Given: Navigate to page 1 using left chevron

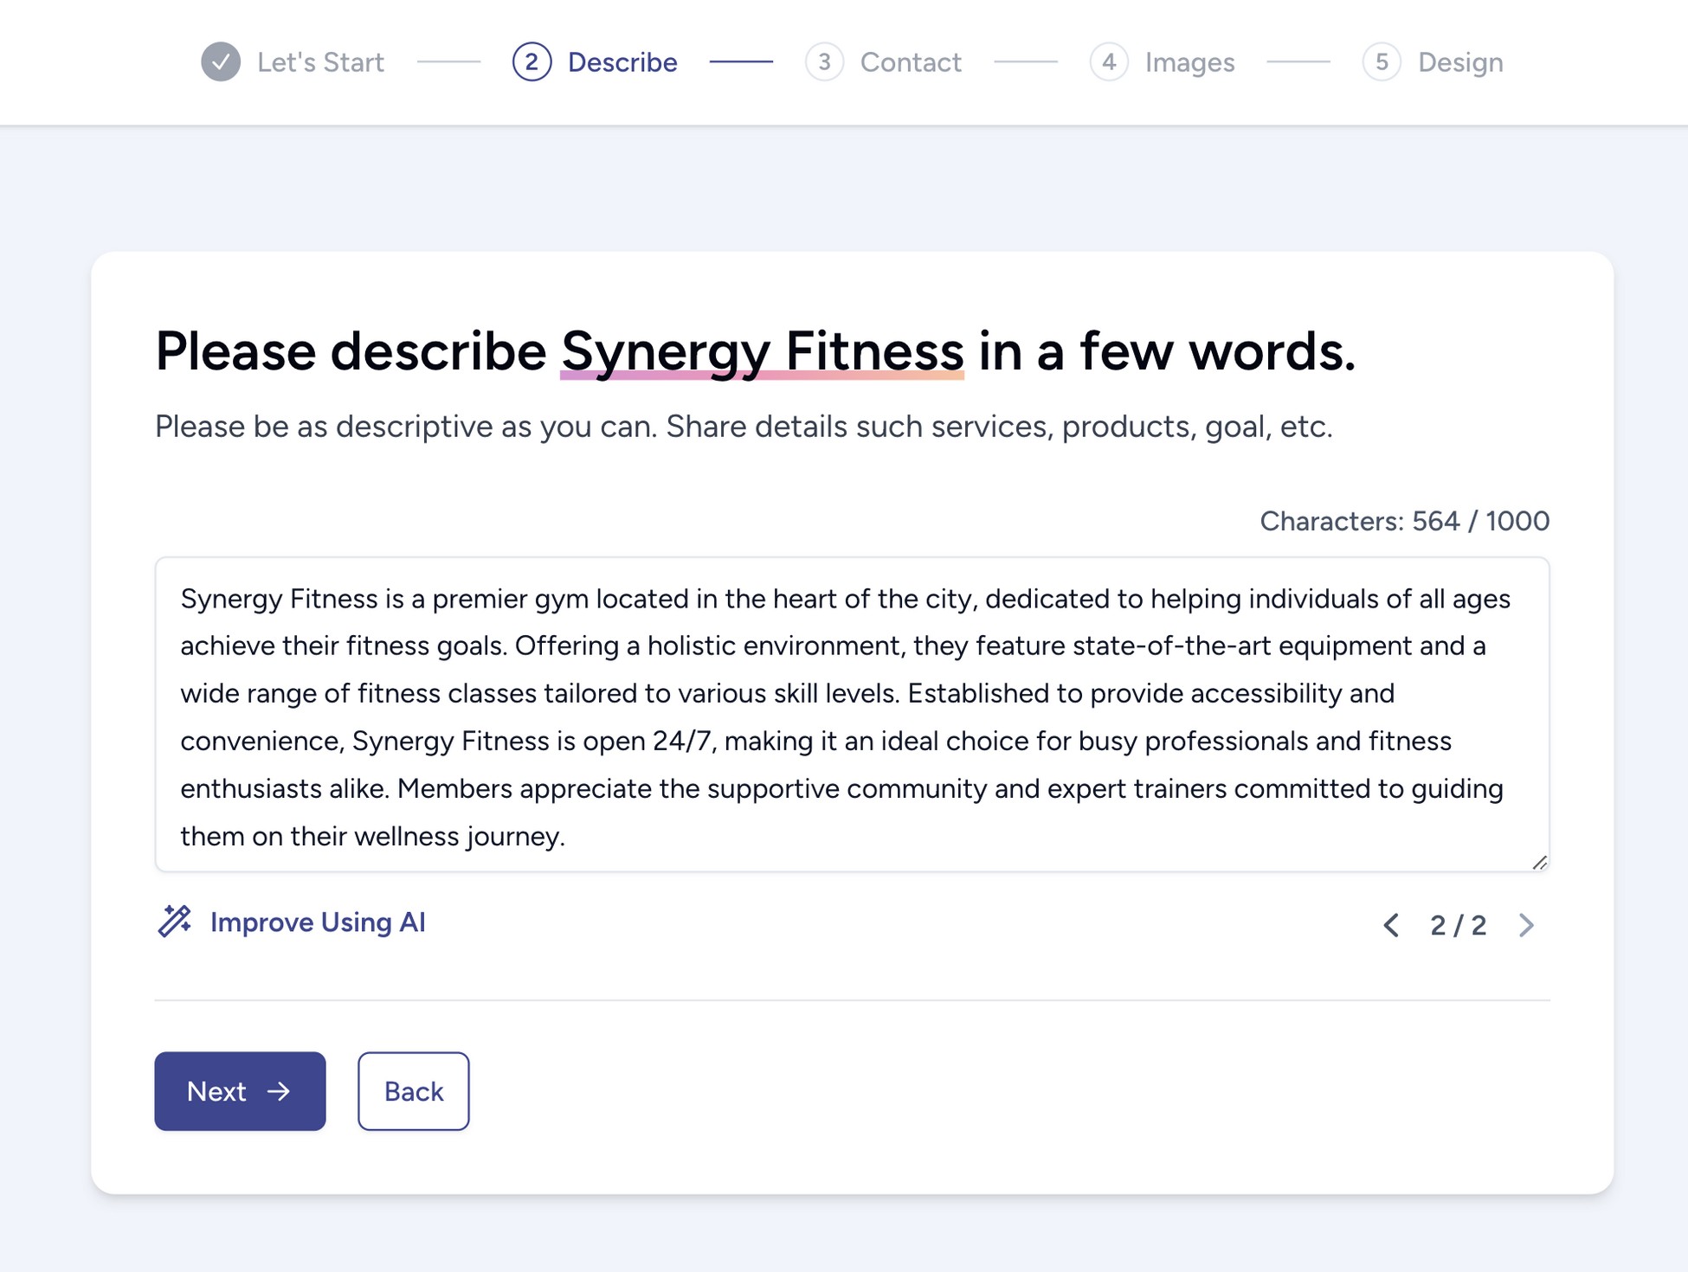Looking at the screenshot, I should click(1390, 925).
